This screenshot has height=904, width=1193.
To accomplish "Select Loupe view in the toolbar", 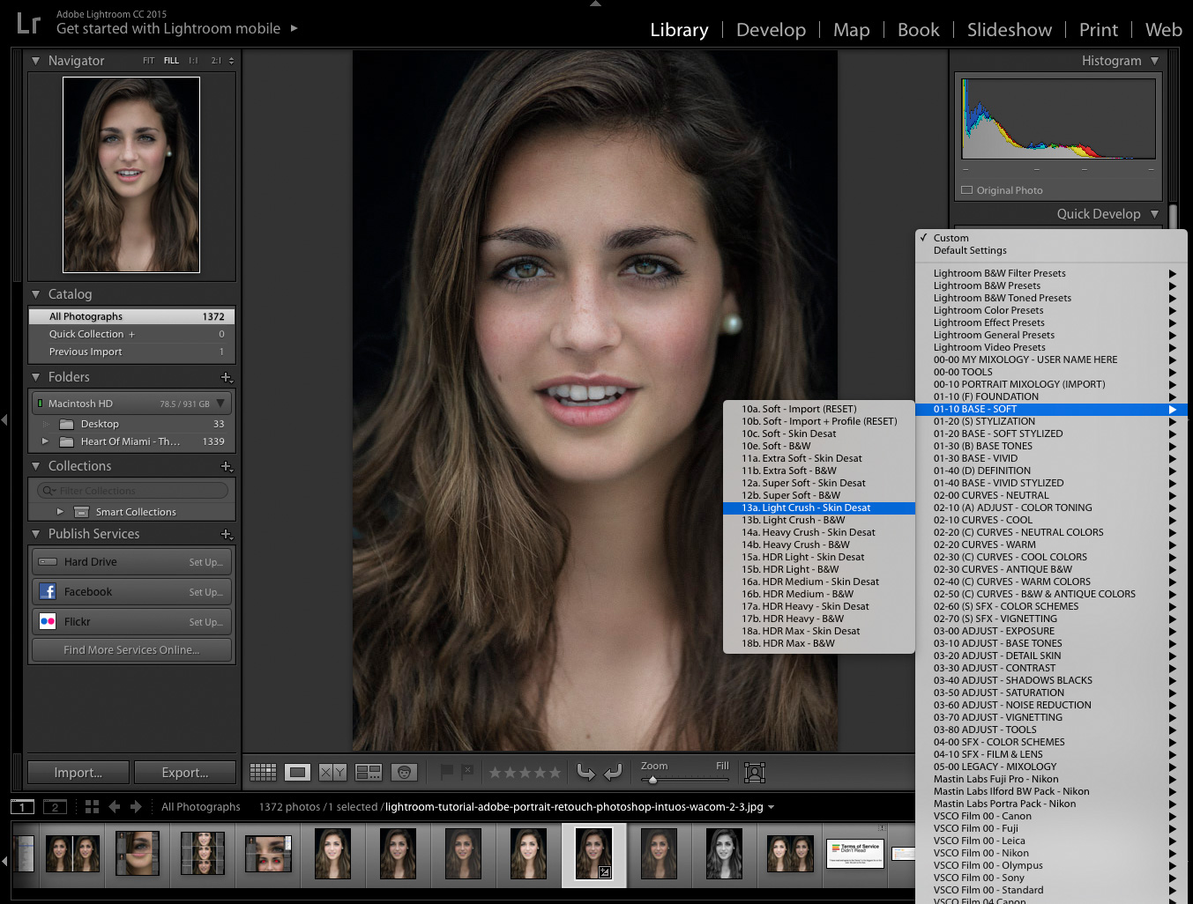I will tap(298, 772).
